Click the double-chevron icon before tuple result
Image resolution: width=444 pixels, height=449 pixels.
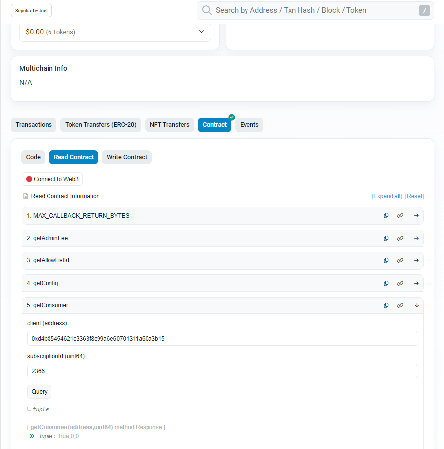coord(32,436)
